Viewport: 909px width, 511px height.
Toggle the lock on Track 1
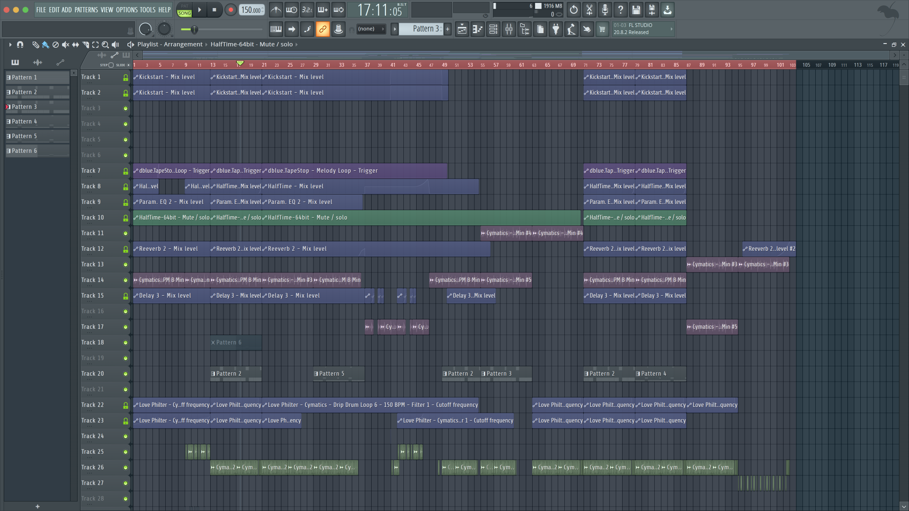tap(125, 78)
